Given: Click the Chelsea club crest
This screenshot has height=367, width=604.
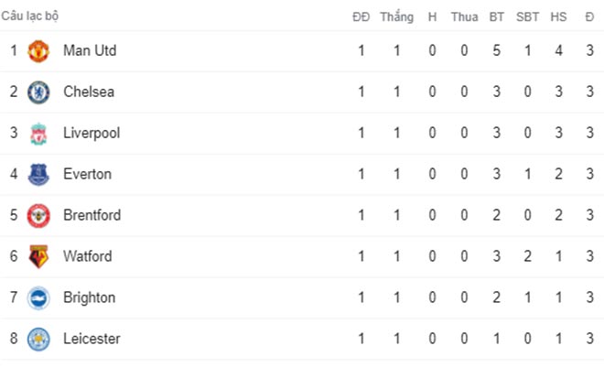Looking at the screenshot, I should (x=38, y=92).
